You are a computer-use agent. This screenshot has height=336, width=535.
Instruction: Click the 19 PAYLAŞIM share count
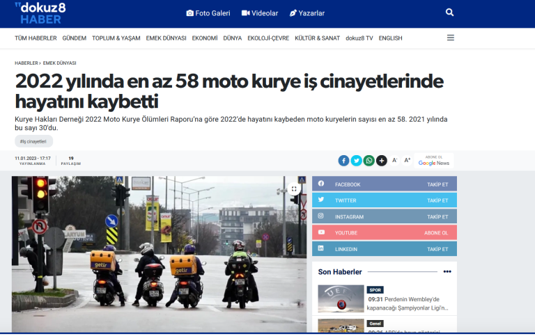click(70, 161)
